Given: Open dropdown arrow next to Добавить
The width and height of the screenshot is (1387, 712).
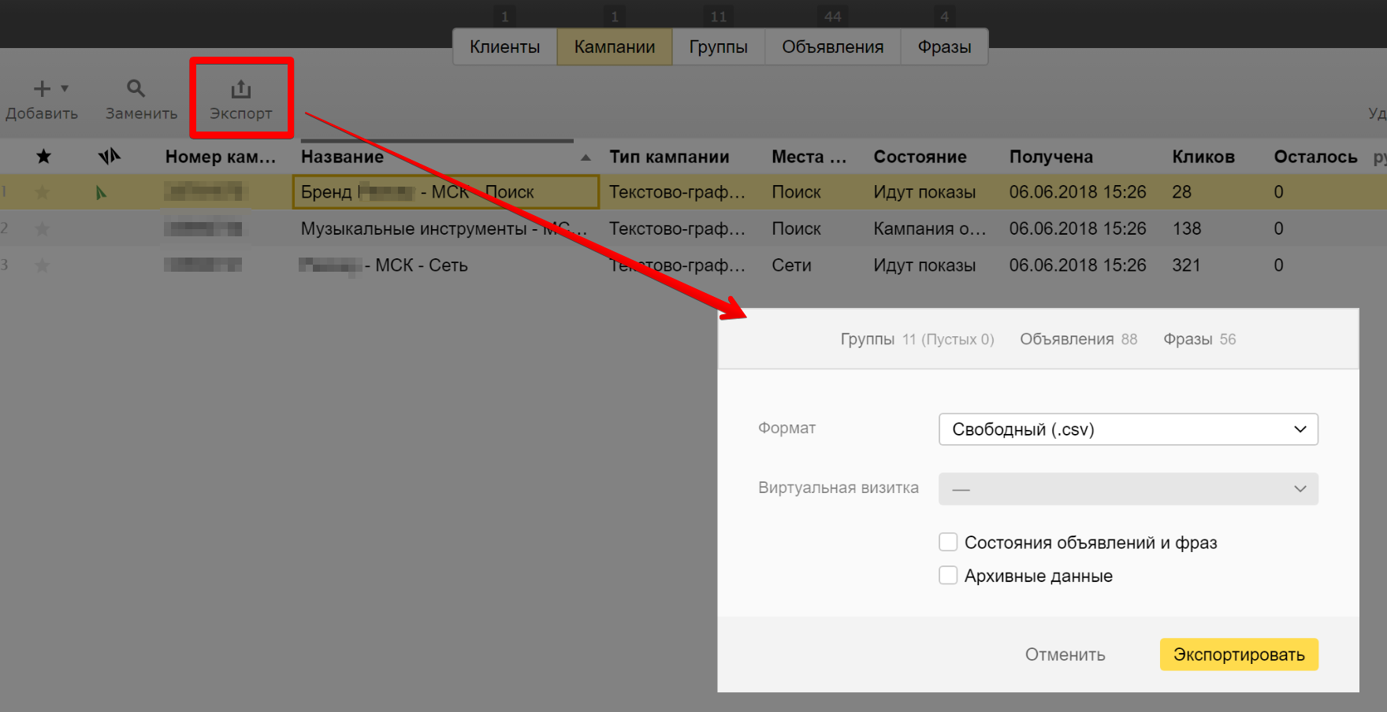Looking at the screenshot, I should (x=65, y=89).
